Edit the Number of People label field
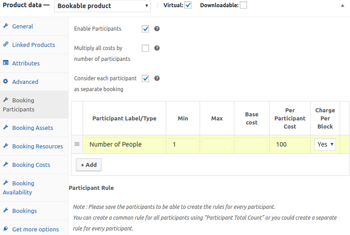The height and width of the screenshot is (235, 350). (x=124, y=144)
